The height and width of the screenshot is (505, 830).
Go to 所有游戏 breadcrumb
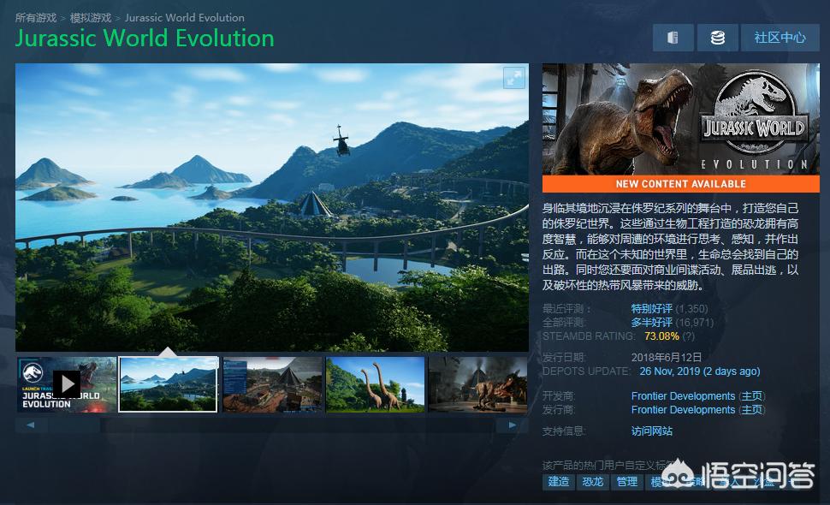click(35, 17)
